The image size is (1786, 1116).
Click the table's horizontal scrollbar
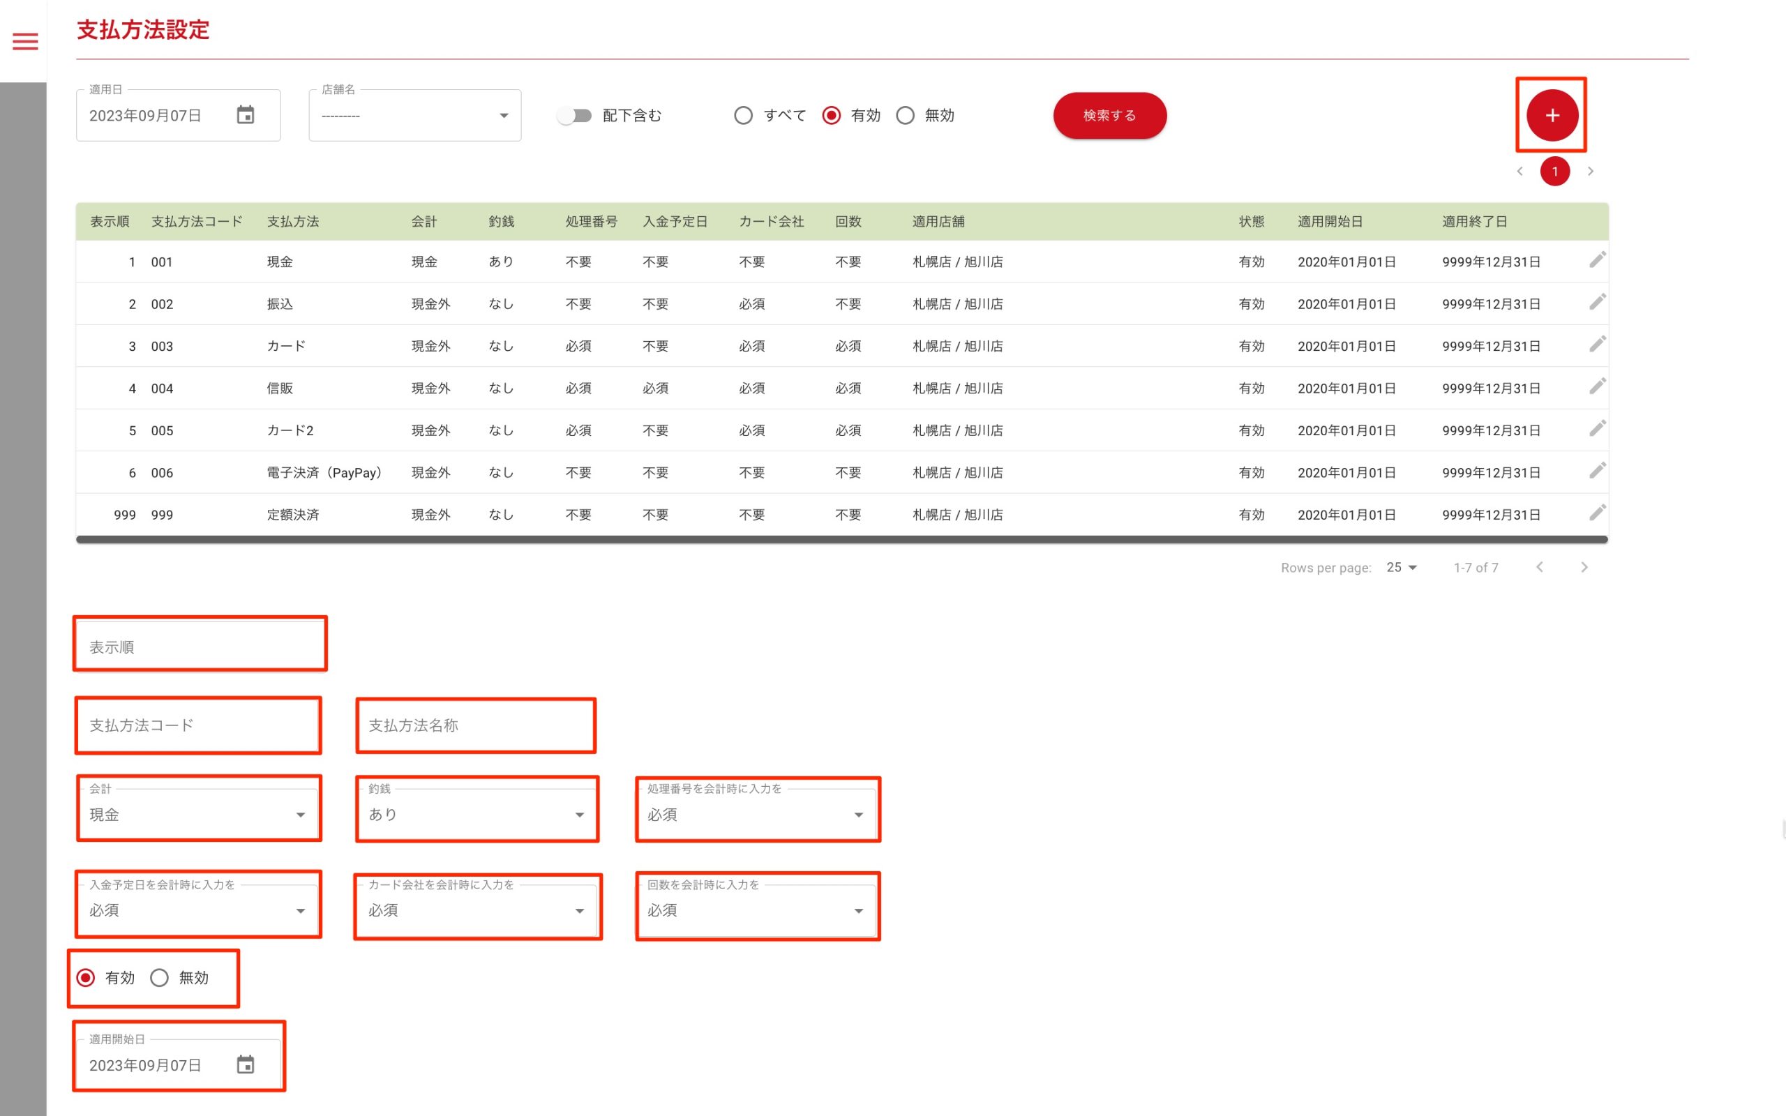(841, 540)
